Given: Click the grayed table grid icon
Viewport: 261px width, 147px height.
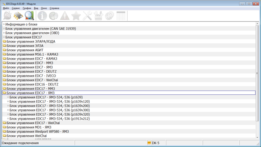Looking at the screenshot, I should 121,16.
